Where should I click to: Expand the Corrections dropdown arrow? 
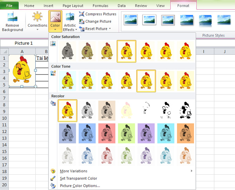(38, 29)
